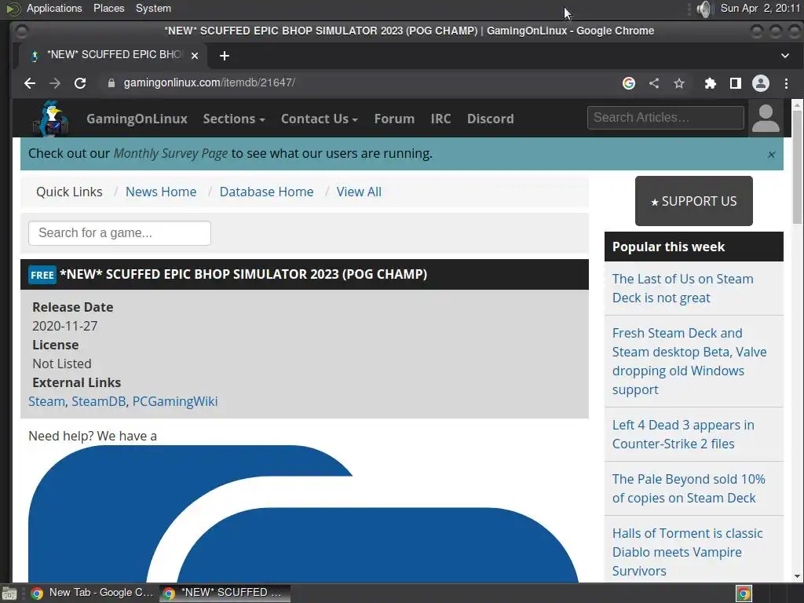Click the large blue help image
This screenshot has width=804, height=603.
pyautogui.click(x=304, y=513)
